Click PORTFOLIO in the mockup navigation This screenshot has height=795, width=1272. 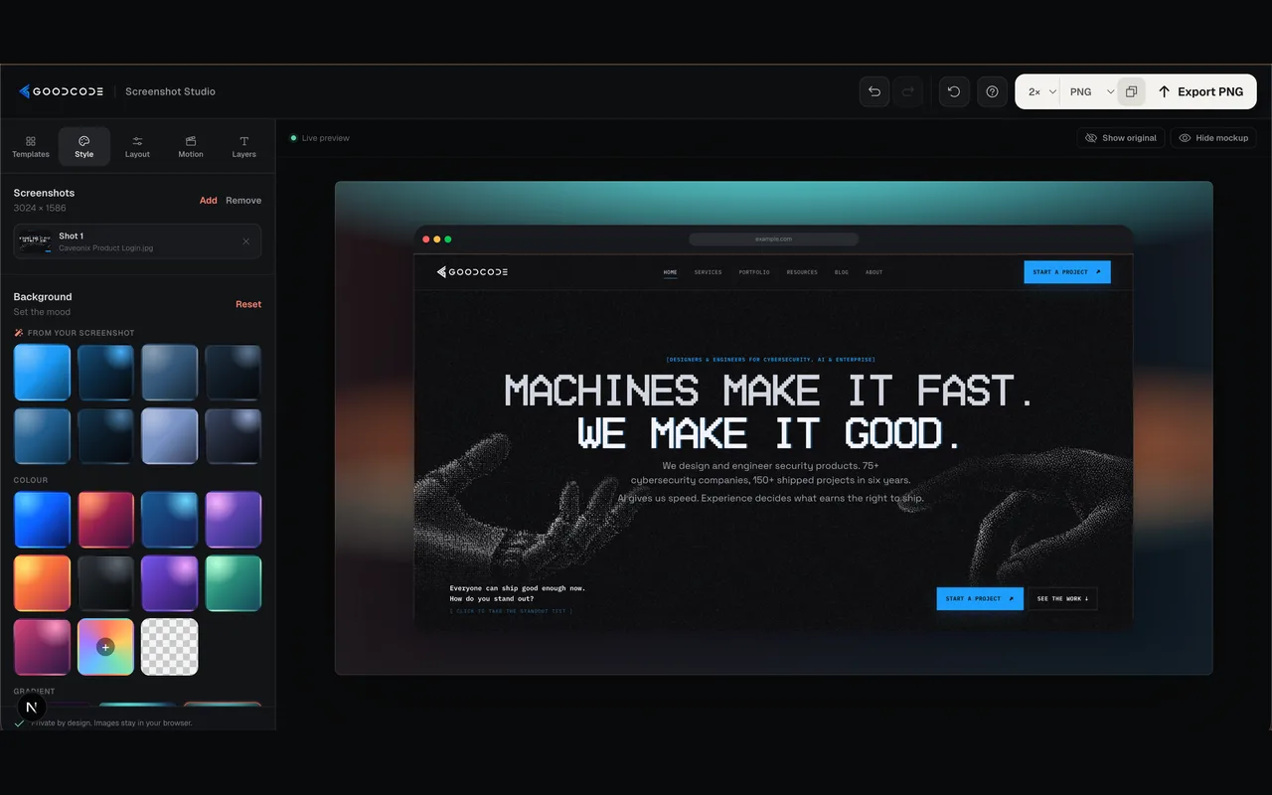coord(753,272)
